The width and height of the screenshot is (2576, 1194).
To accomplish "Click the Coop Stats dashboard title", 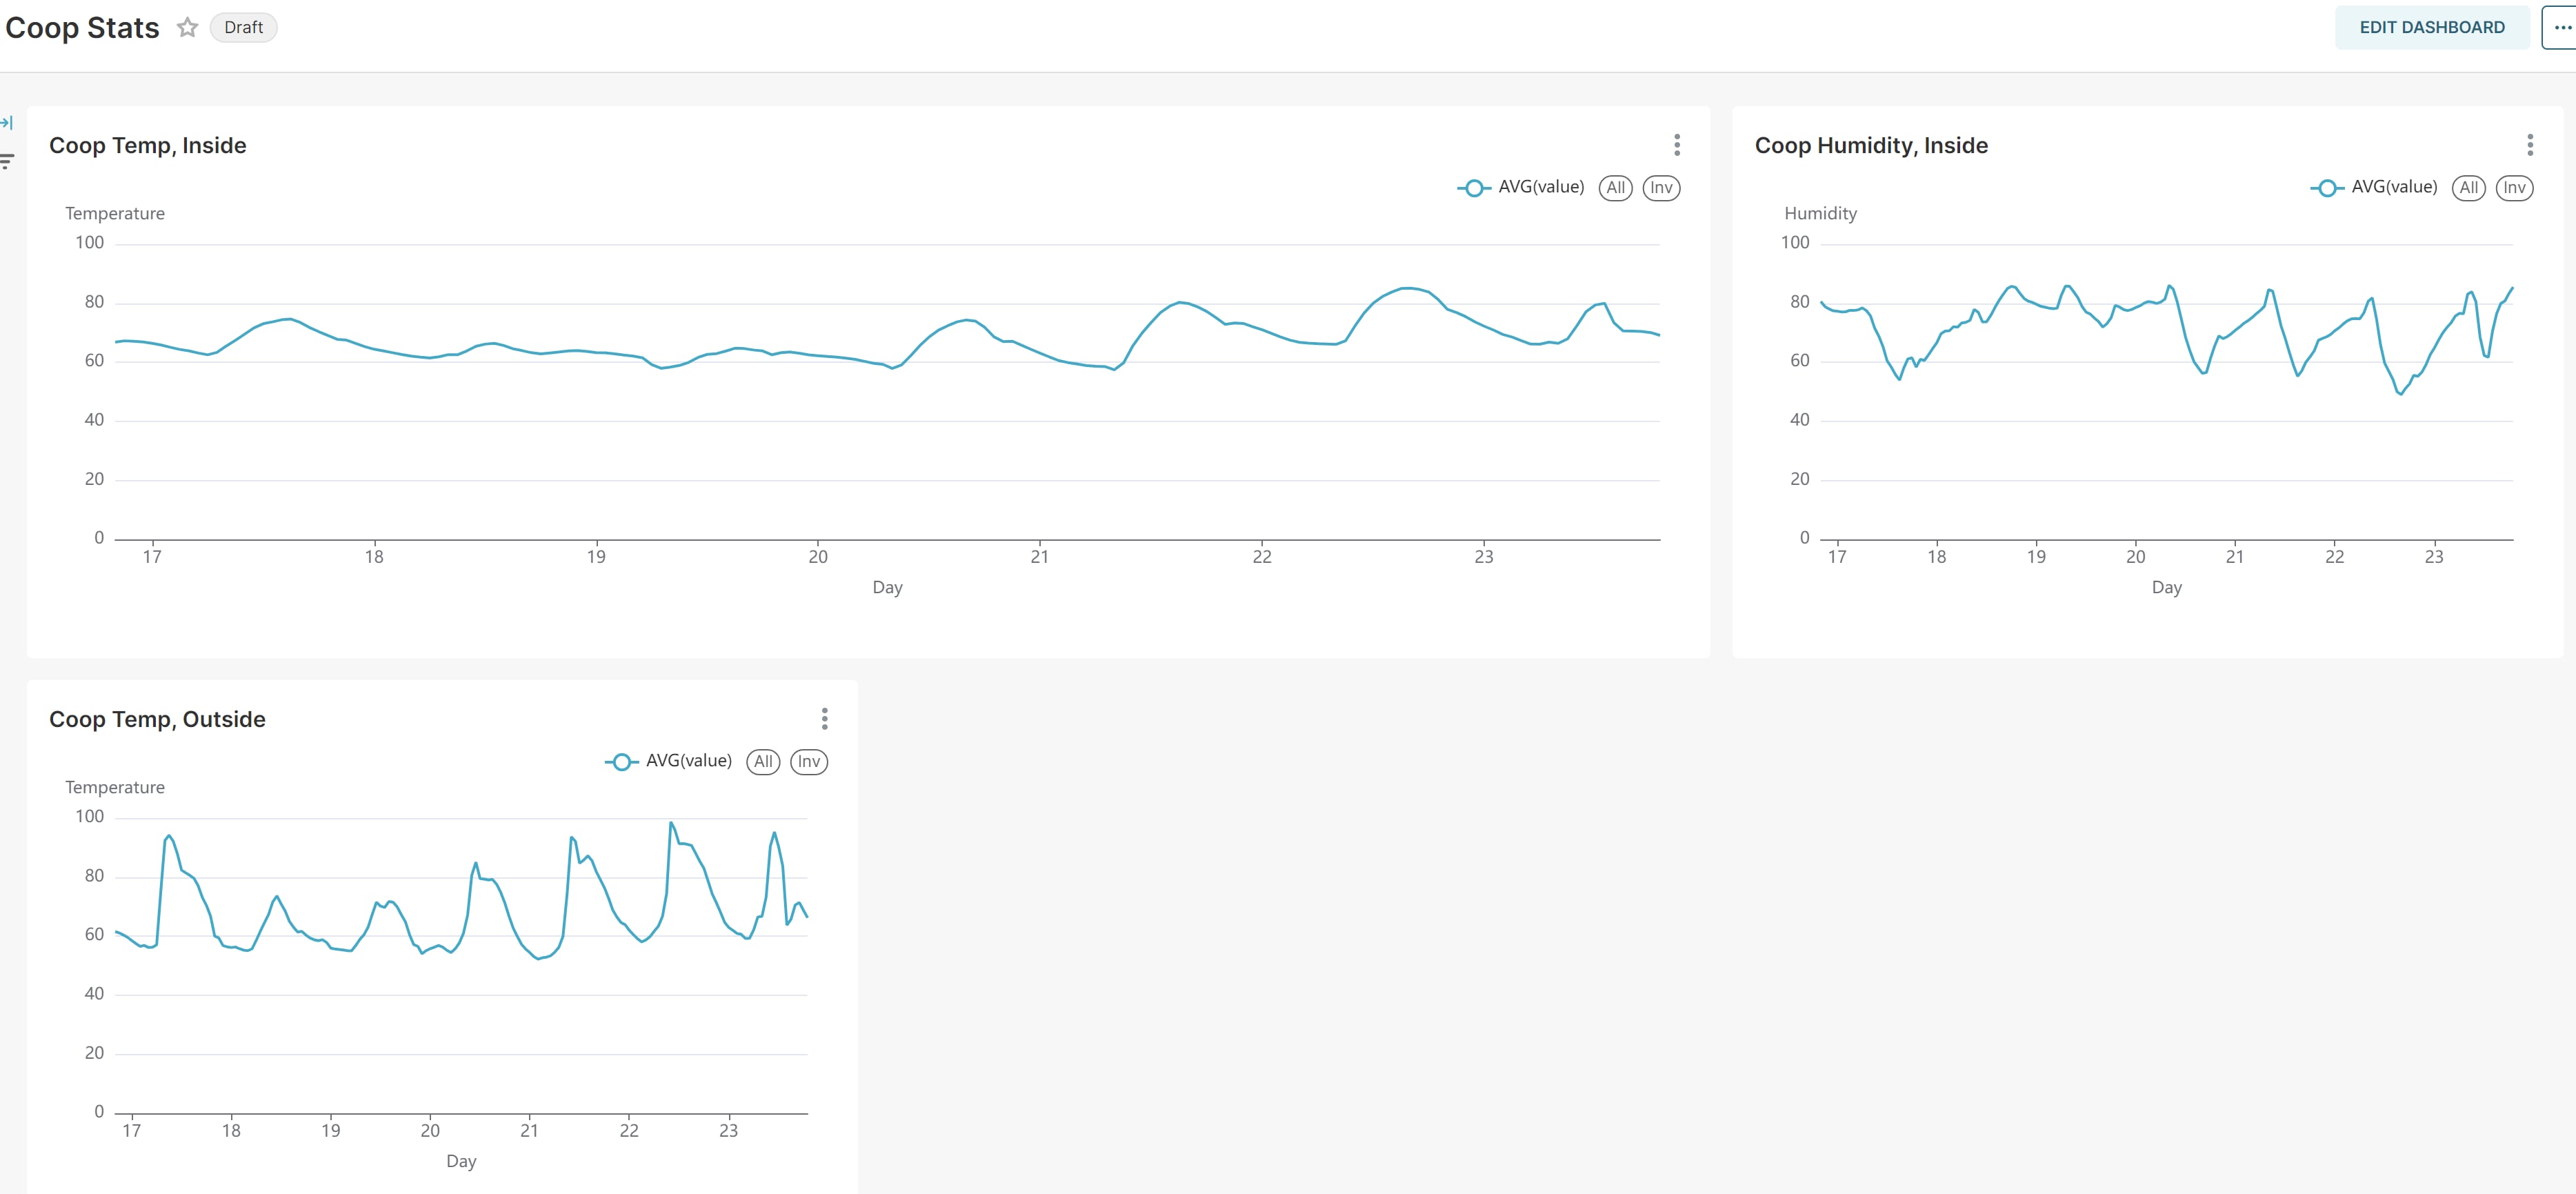I will pos(82,28).
